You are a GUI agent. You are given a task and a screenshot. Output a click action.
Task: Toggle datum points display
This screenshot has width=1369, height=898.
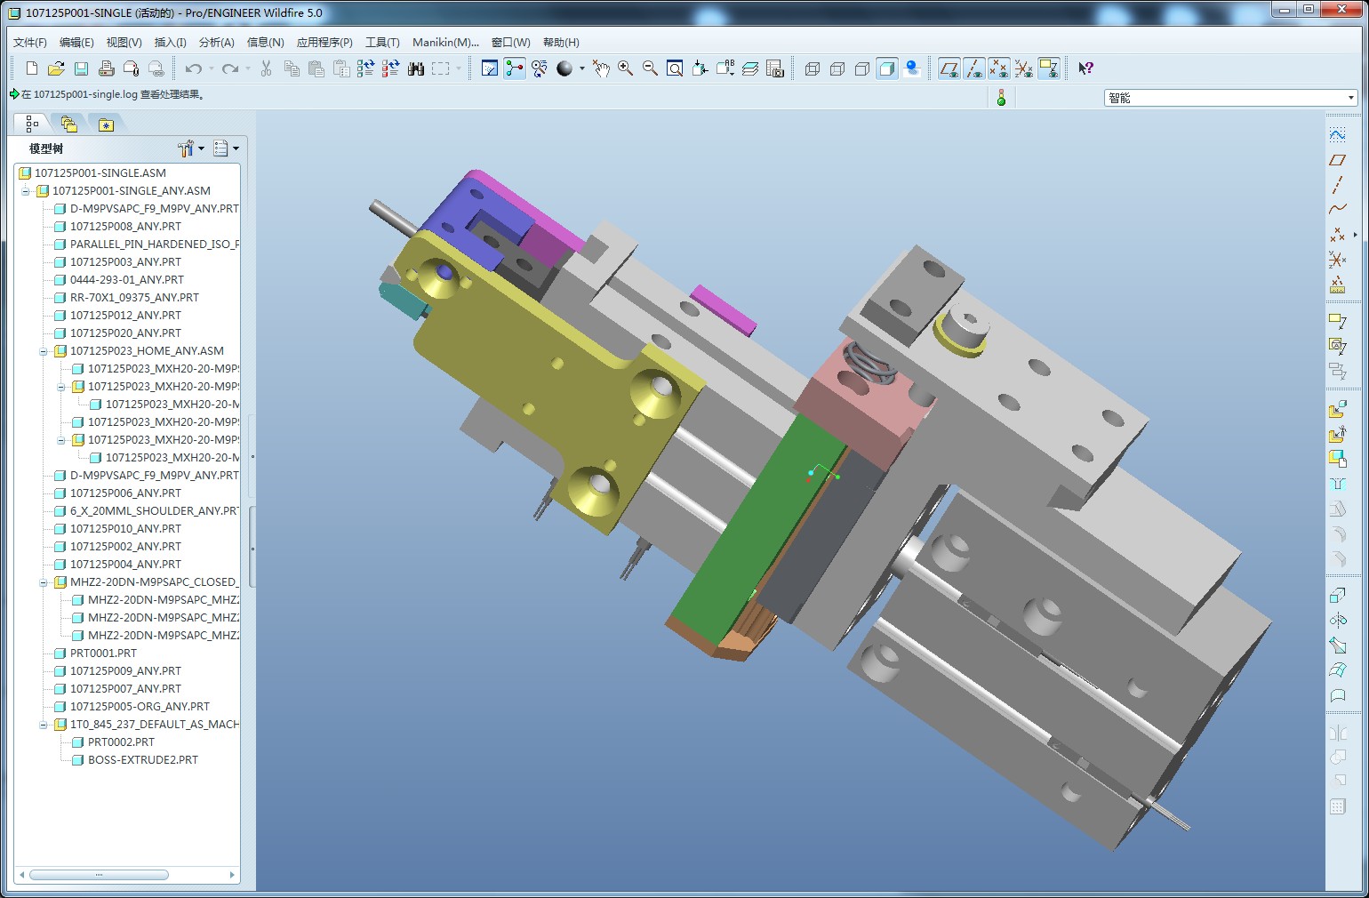[x=999, y=68]
